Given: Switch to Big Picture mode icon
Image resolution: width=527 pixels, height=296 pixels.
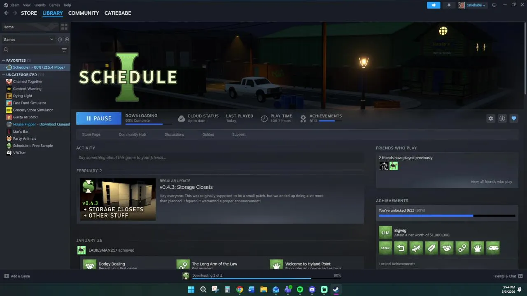Looking at the screenshot, I should 494,5.
